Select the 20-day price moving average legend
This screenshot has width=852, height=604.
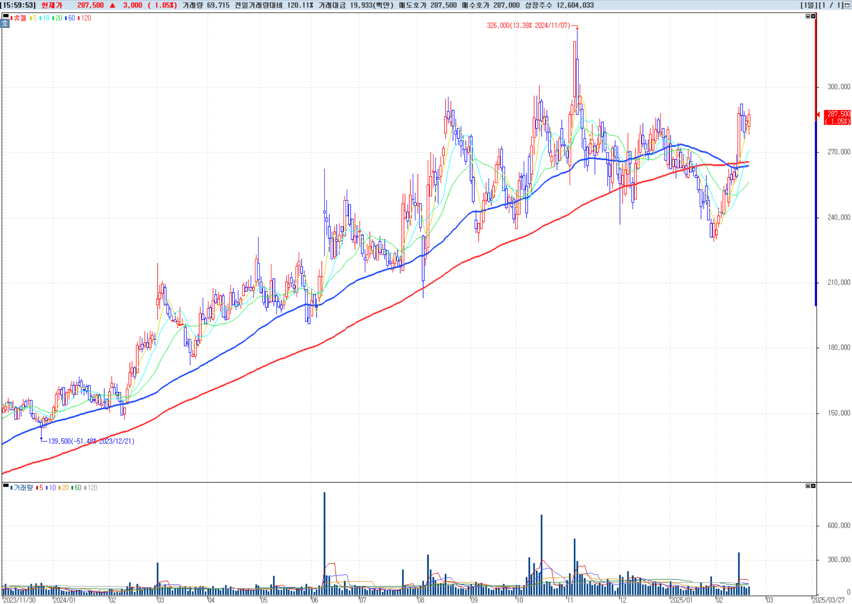58,18
